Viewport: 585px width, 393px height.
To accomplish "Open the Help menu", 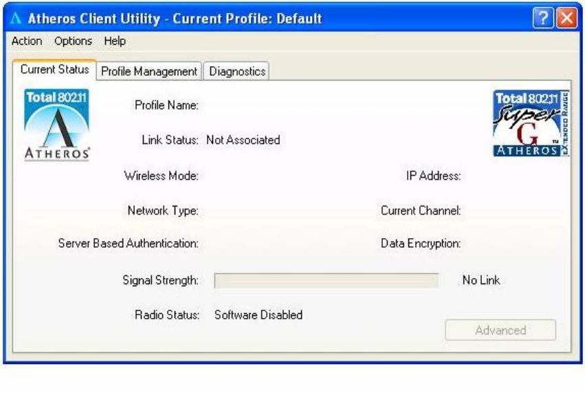I will tap(115, 41).
